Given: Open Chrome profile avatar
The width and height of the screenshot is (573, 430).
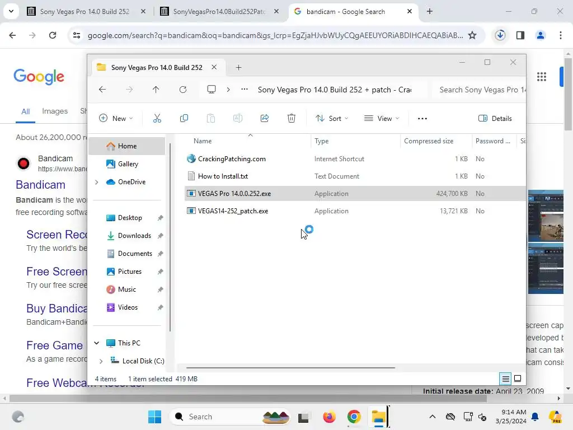Looking at the screenshot, I should point(541,35).
